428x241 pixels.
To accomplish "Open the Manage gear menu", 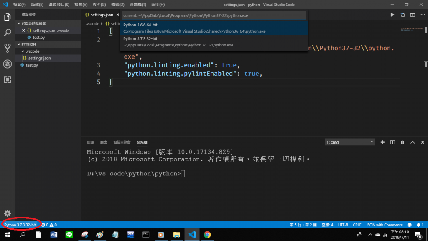I will tap(8, 213).
